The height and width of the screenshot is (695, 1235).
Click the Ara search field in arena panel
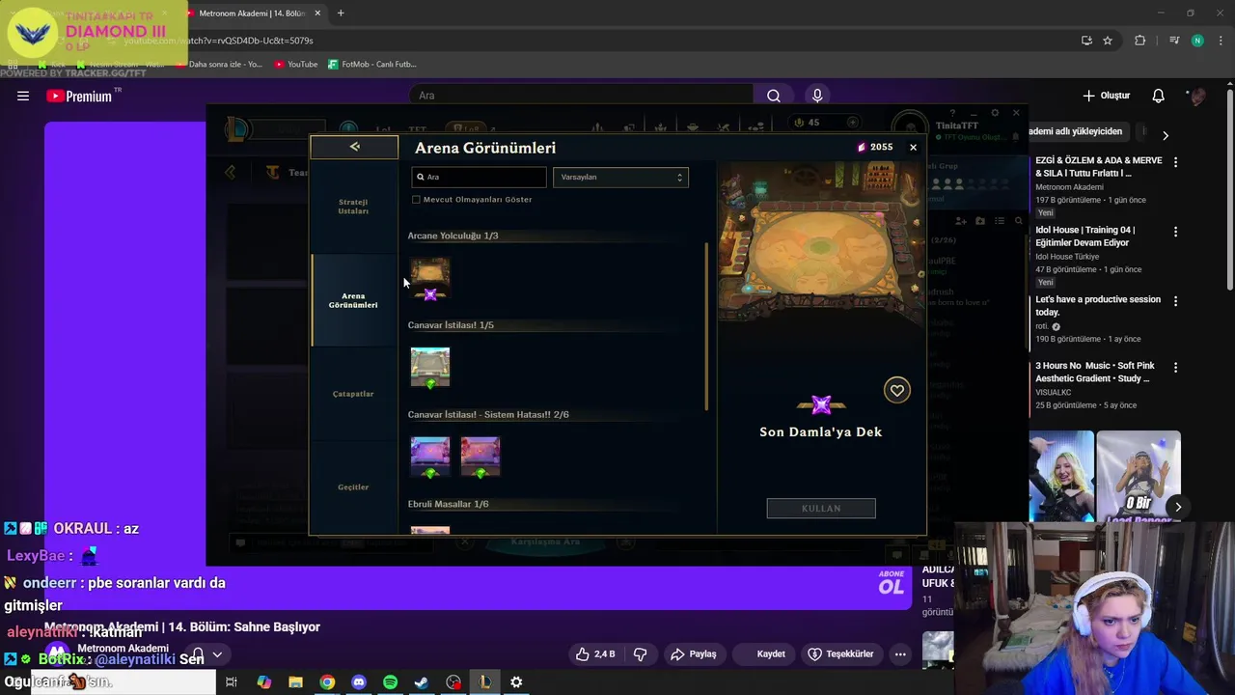(x=479, y=178)
